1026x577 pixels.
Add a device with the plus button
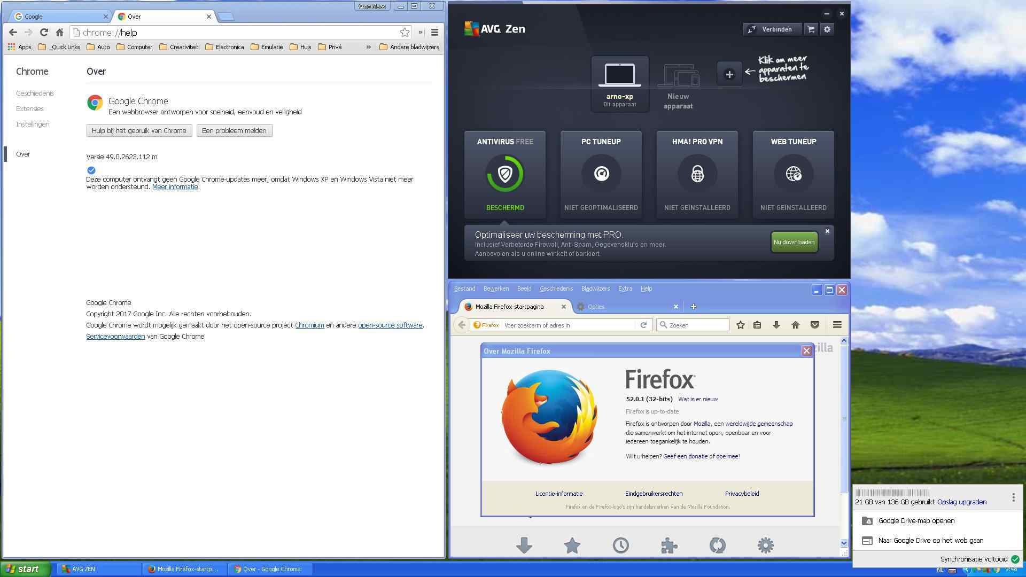coord(729,74)
